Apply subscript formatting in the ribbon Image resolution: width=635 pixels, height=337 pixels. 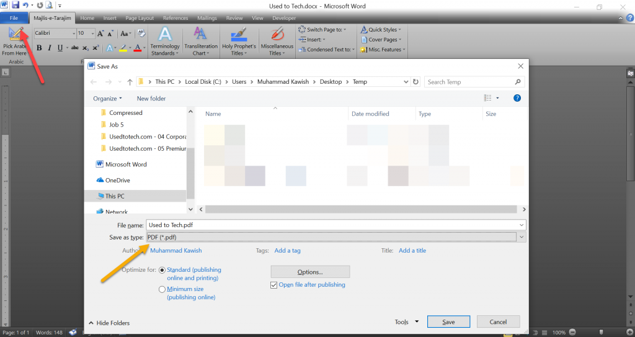[86, 48]
